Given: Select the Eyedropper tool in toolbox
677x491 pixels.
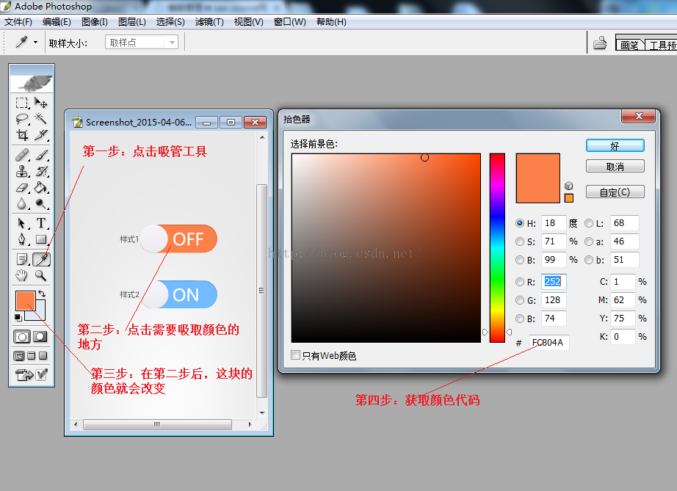Looking at the screenshot, I should 42,259.
